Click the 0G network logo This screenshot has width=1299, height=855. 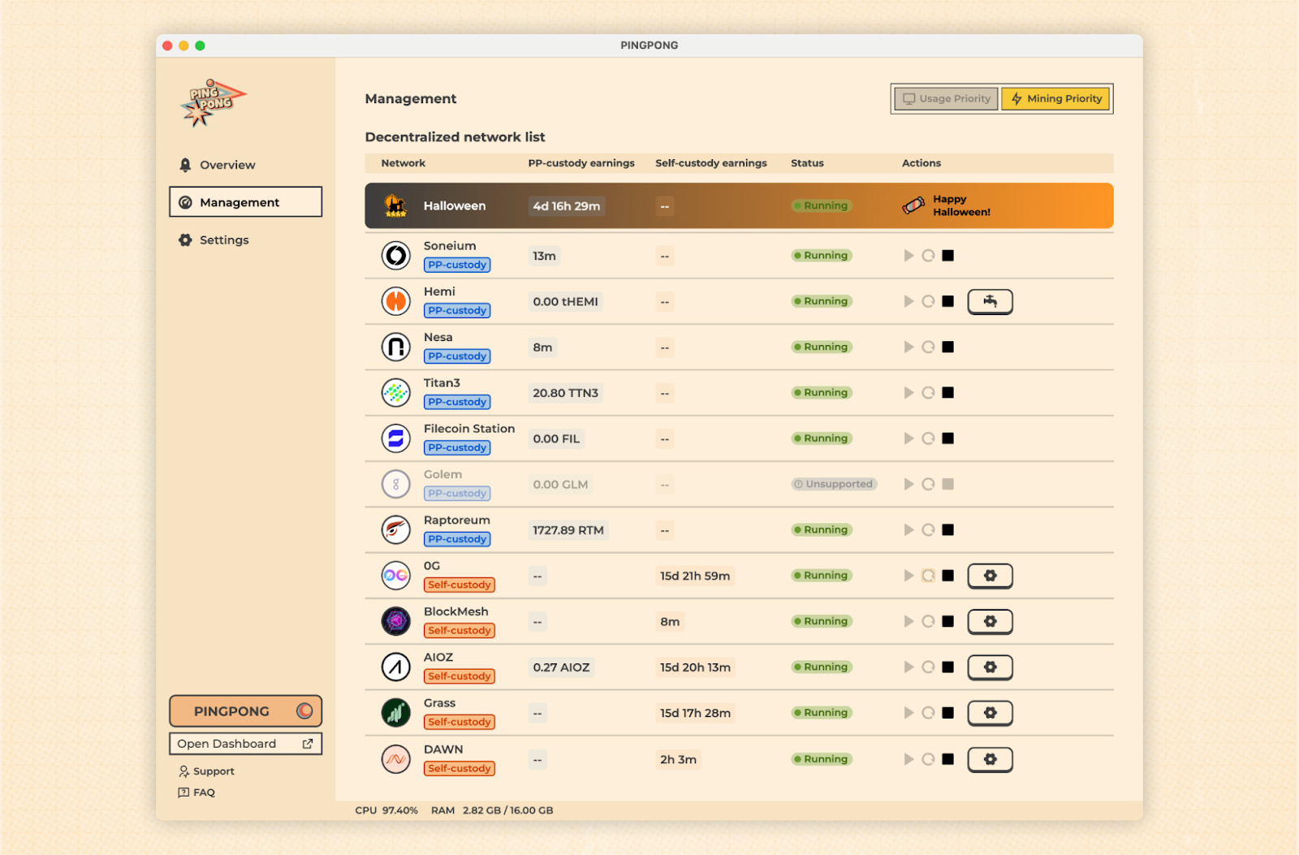pyautogui.click(x=396, y=576)
